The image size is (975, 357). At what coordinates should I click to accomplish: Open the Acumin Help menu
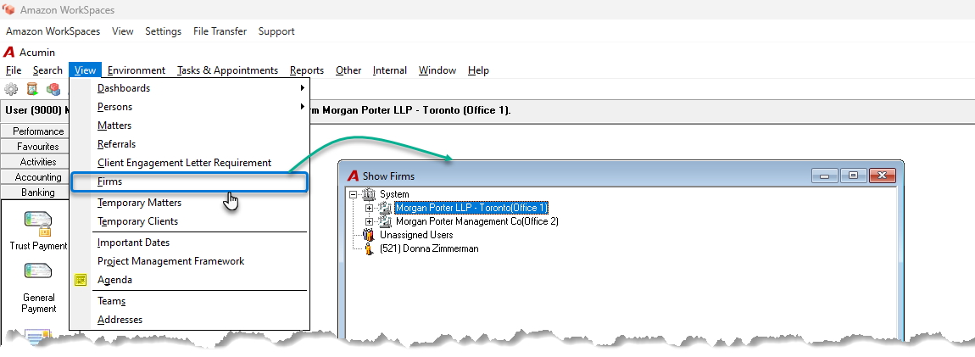pos(478,70)
